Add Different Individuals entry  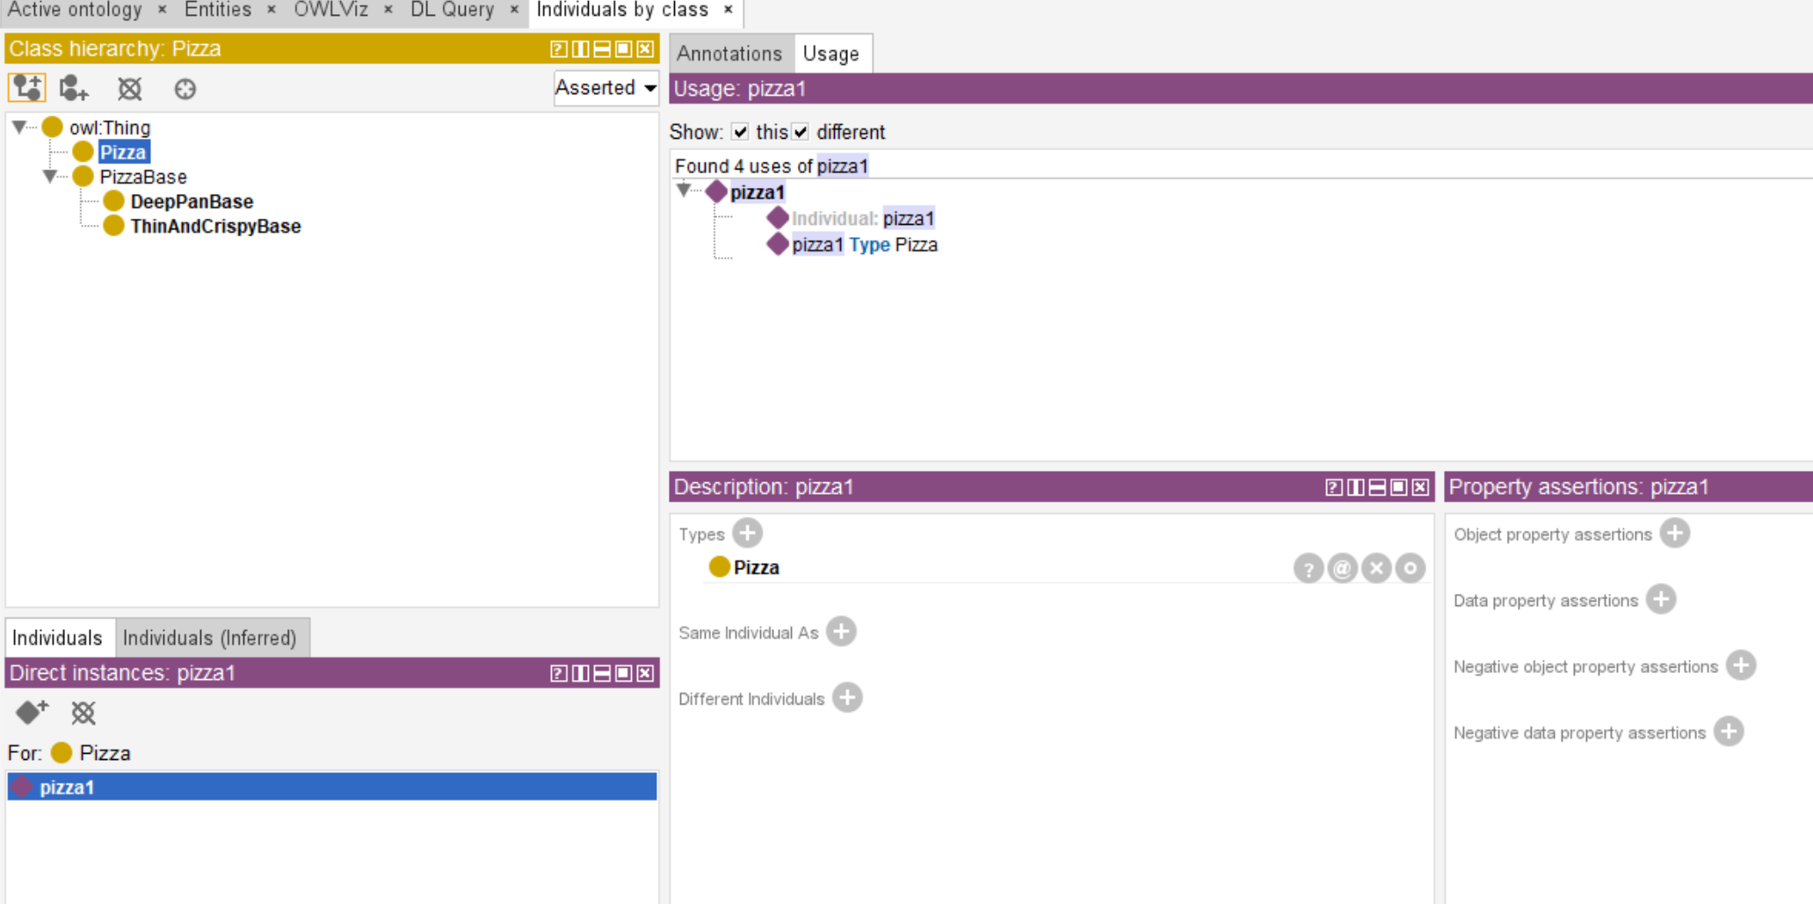[x=847, y=698]
